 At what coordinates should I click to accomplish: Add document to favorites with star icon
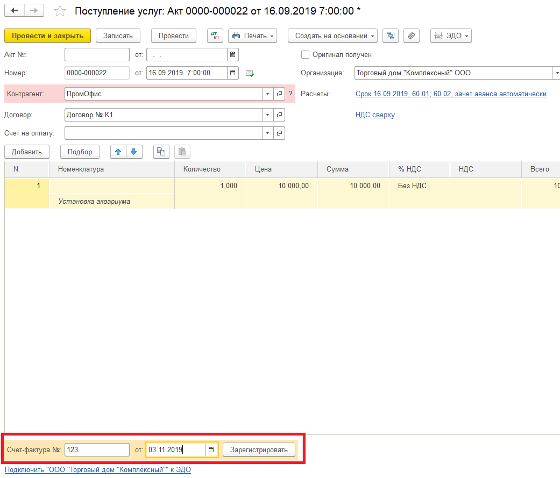(60, 11)
